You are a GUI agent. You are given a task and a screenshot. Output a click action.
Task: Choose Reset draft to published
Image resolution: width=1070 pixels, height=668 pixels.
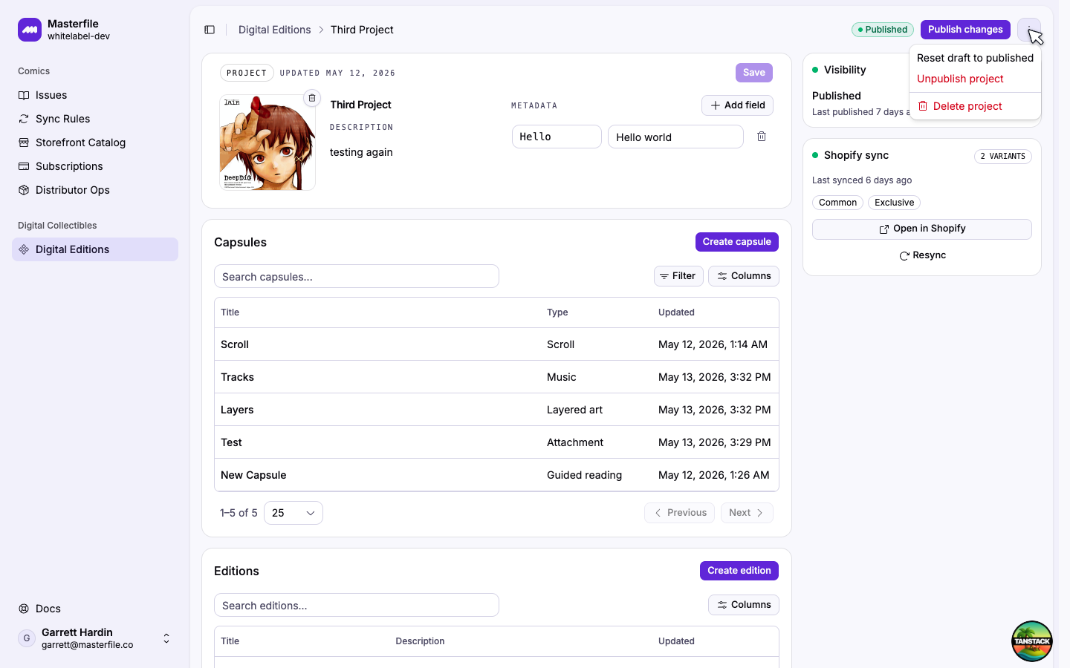975,58
